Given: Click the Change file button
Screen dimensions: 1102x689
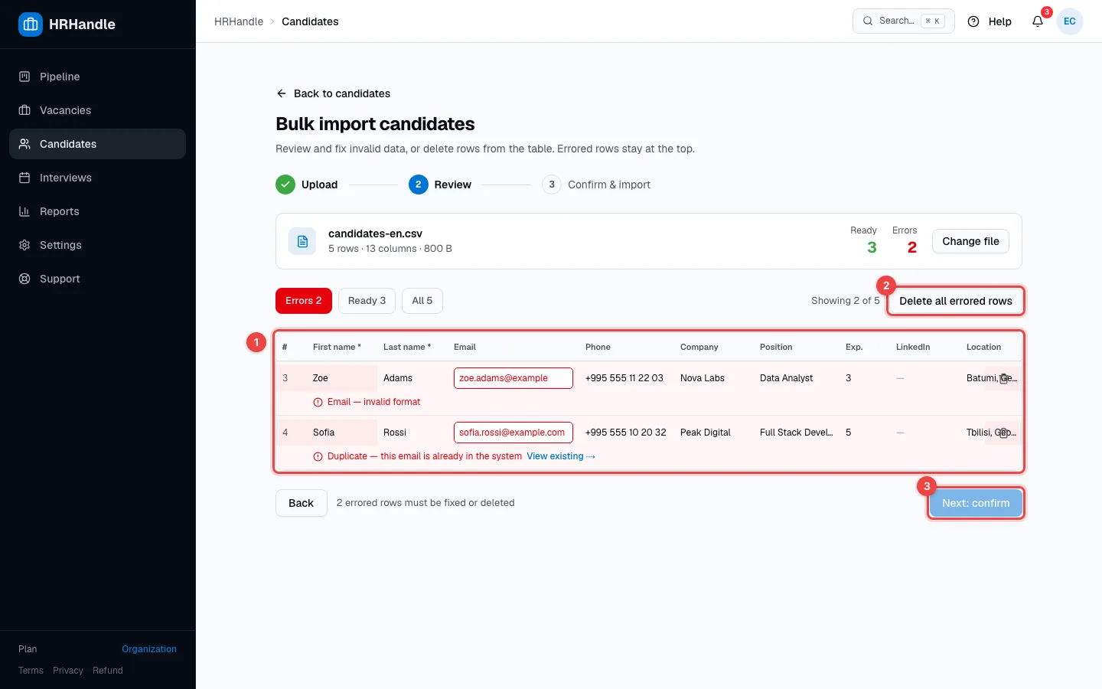Looking at the screenshot, I should (970, 241).
